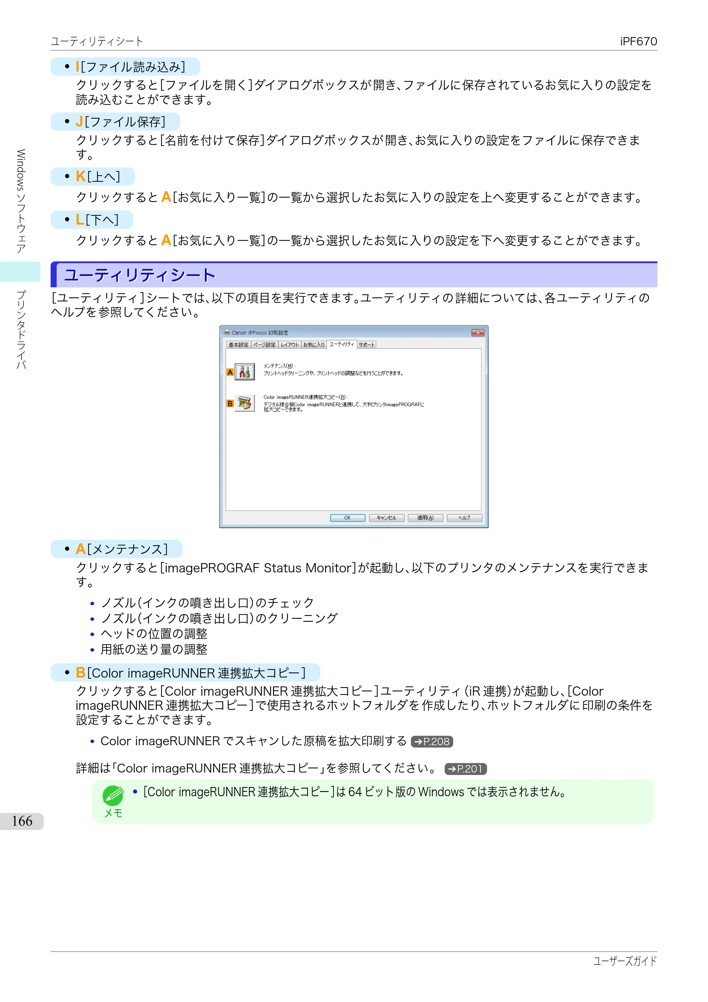Click the J[ファイル保存] heading
708x1002 pixels.
click(120, 122)
